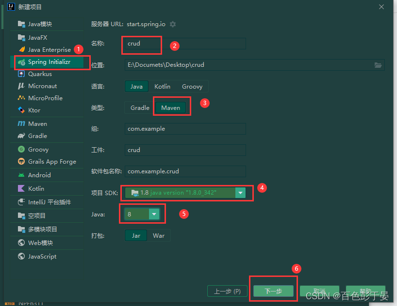Click the Groovy G icon in sidebar
Image resolution: width=397 pixels, height=306 pixels.
click(21, 149)
